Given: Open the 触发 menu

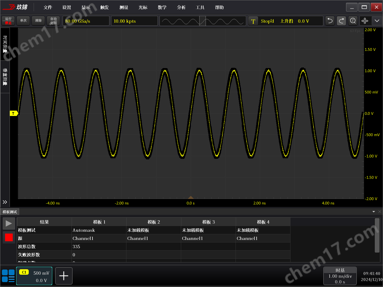Looking at the screenshot, I should 105,7.
